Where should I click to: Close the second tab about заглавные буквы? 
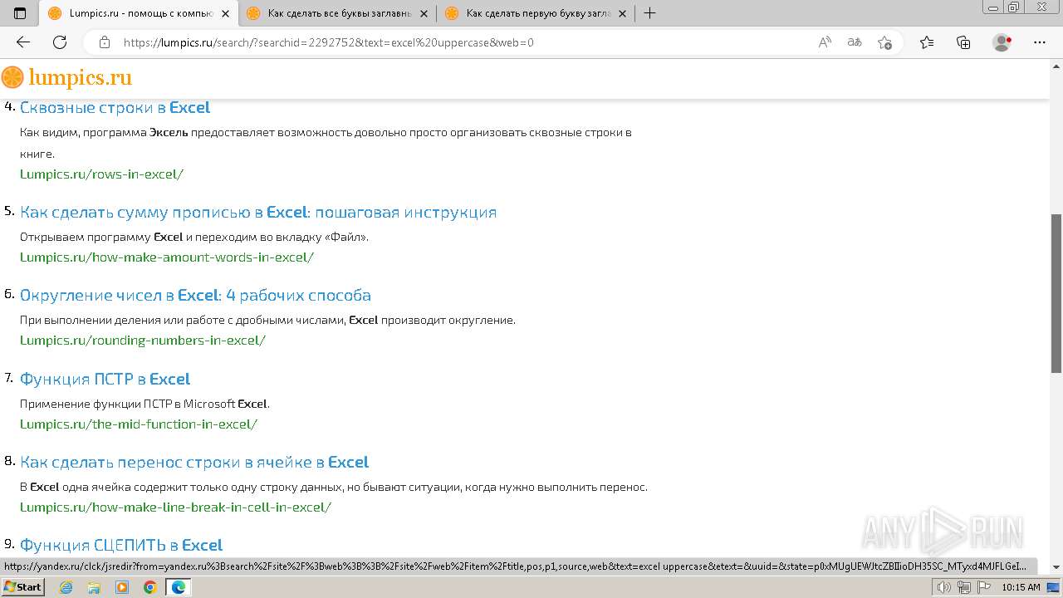pyautogui.click(x=424, y=13)
